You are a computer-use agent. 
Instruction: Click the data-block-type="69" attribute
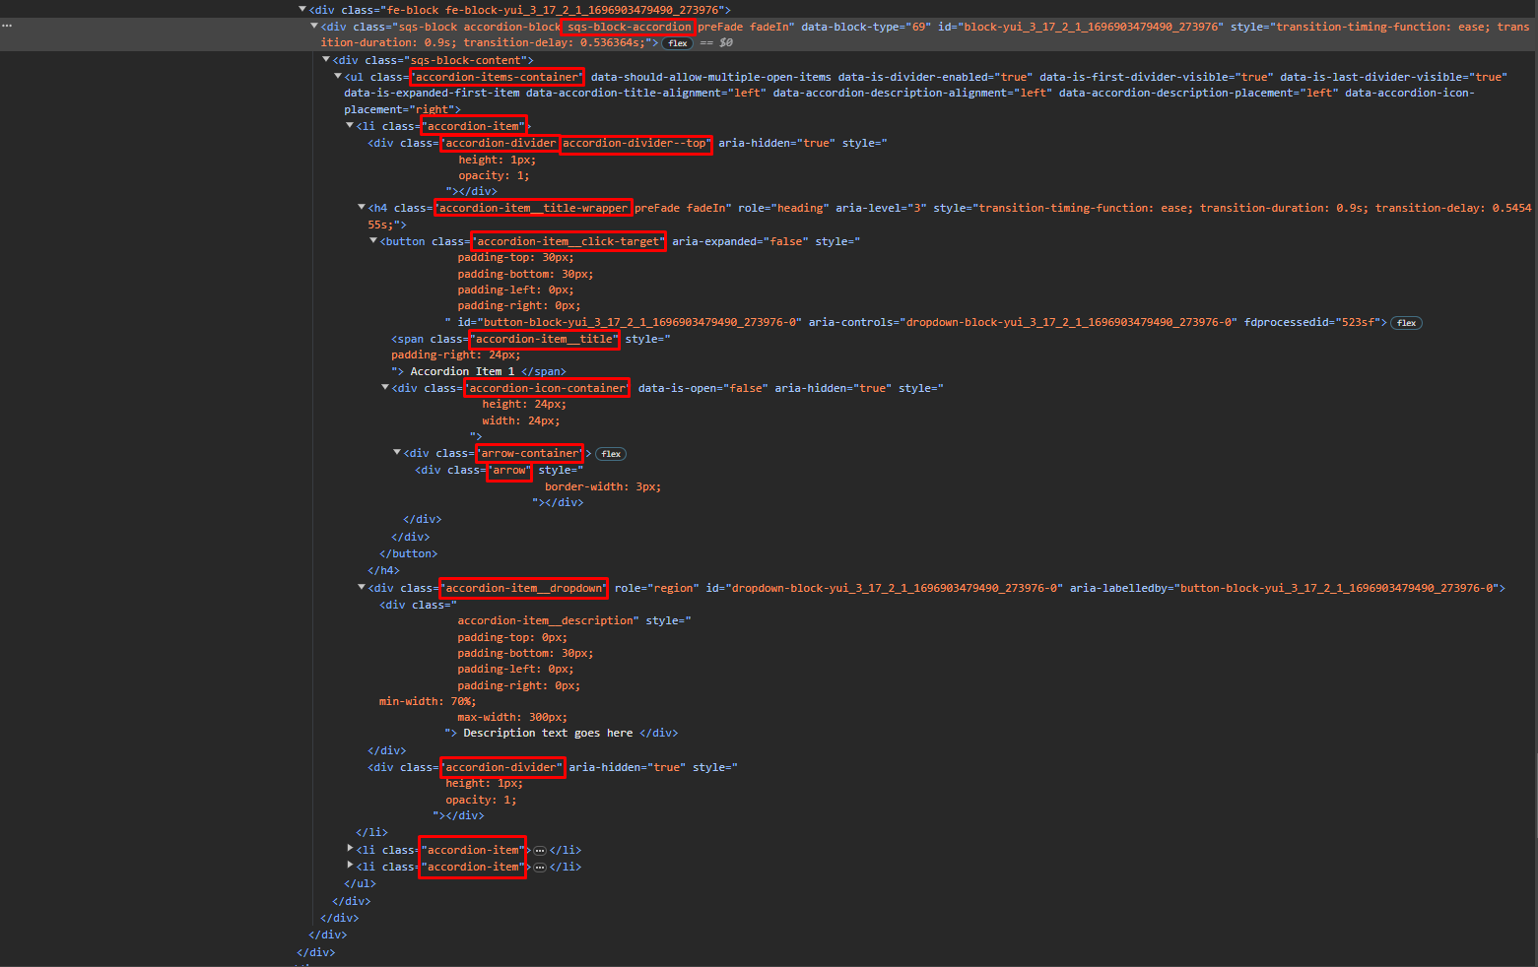[866, 27]
